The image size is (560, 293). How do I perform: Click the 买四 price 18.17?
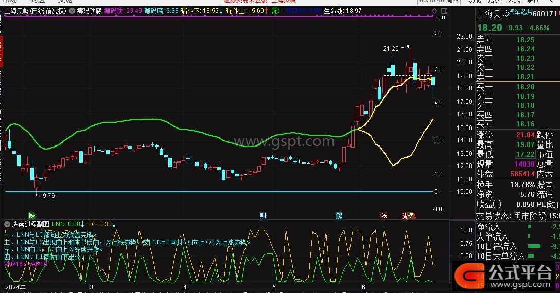point(526,115)
